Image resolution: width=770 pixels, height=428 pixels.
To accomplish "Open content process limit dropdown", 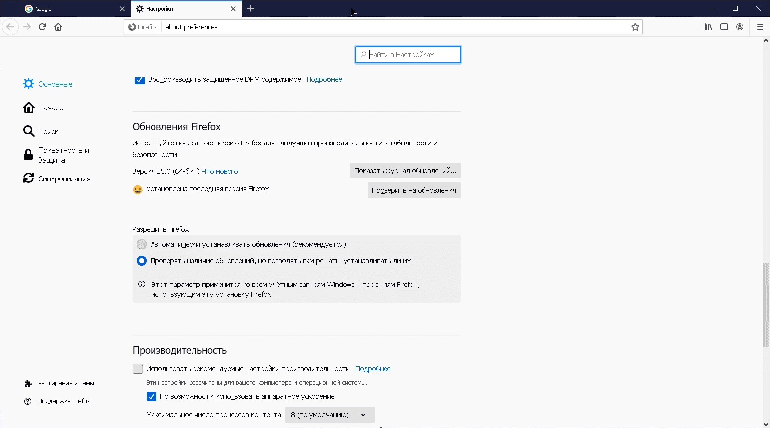I will [330, 415].
